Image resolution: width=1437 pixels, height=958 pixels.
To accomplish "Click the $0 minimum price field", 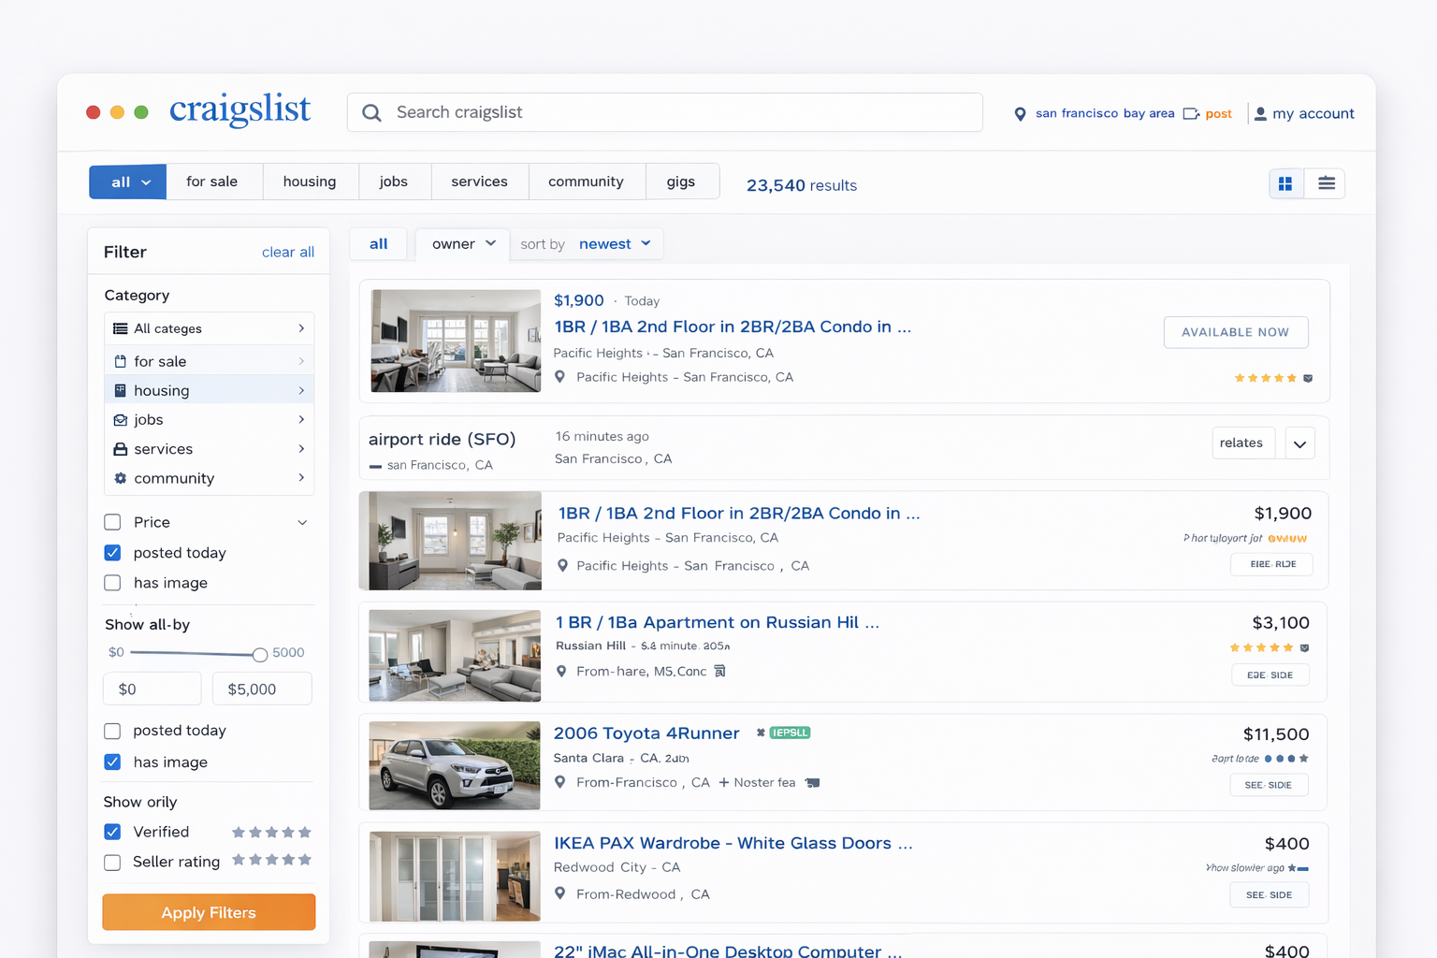I will coord(152,689).
